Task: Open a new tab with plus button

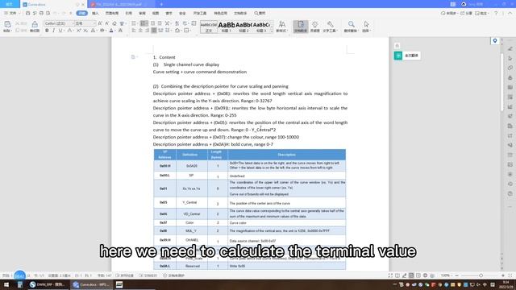Action: click(x=161, y=4)
